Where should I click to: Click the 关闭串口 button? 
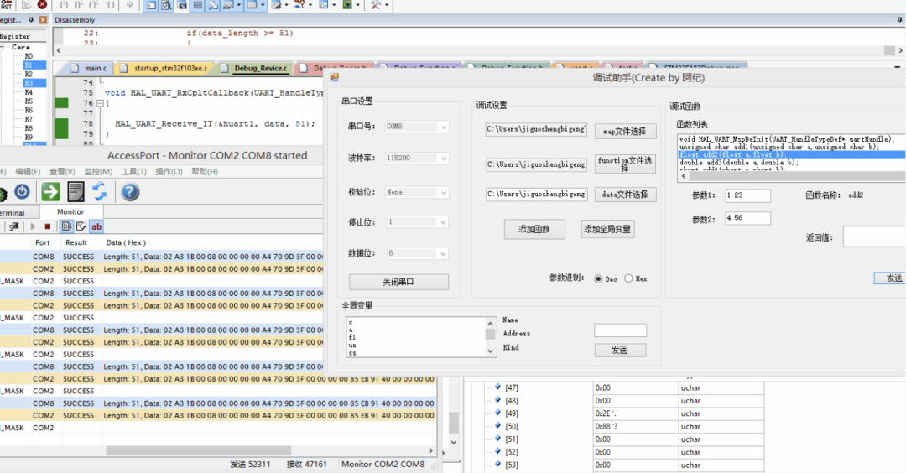coord(398,282)
